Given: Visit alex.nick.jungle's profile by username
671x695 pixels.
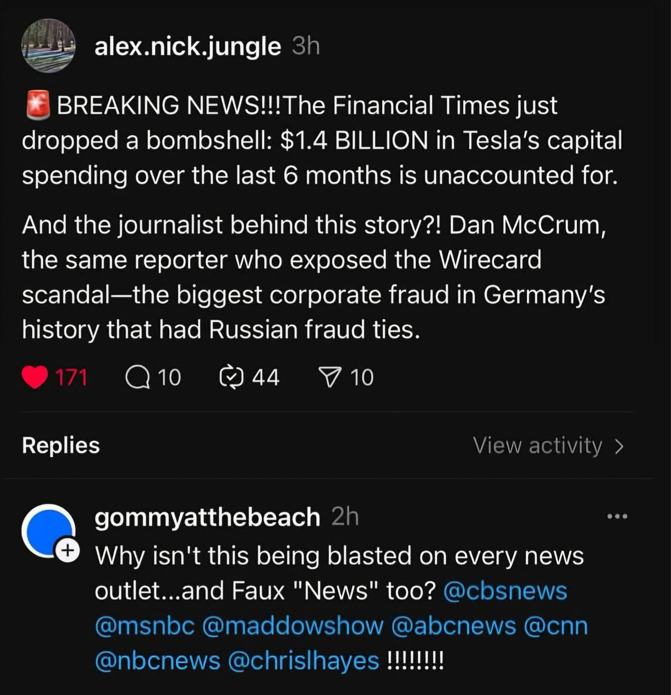Looking at the screenshot, I should (x=188, y=46).
